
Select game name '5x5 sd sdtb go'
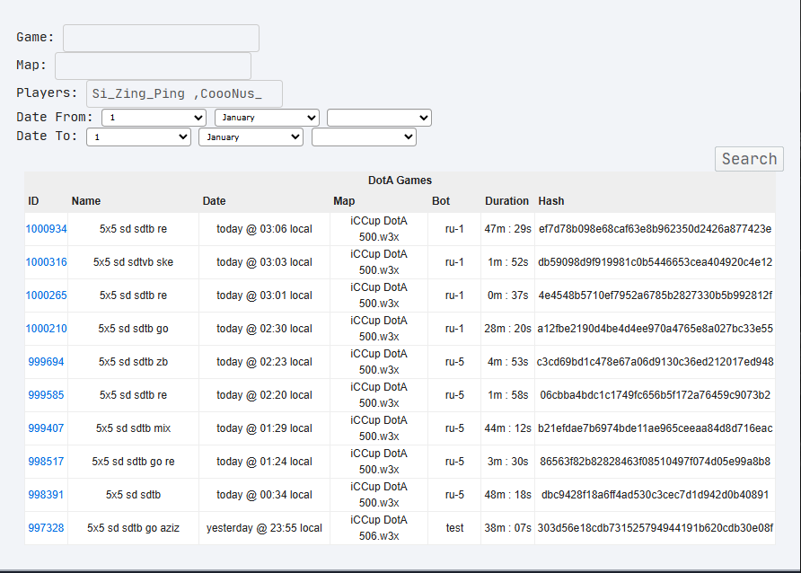133,329
